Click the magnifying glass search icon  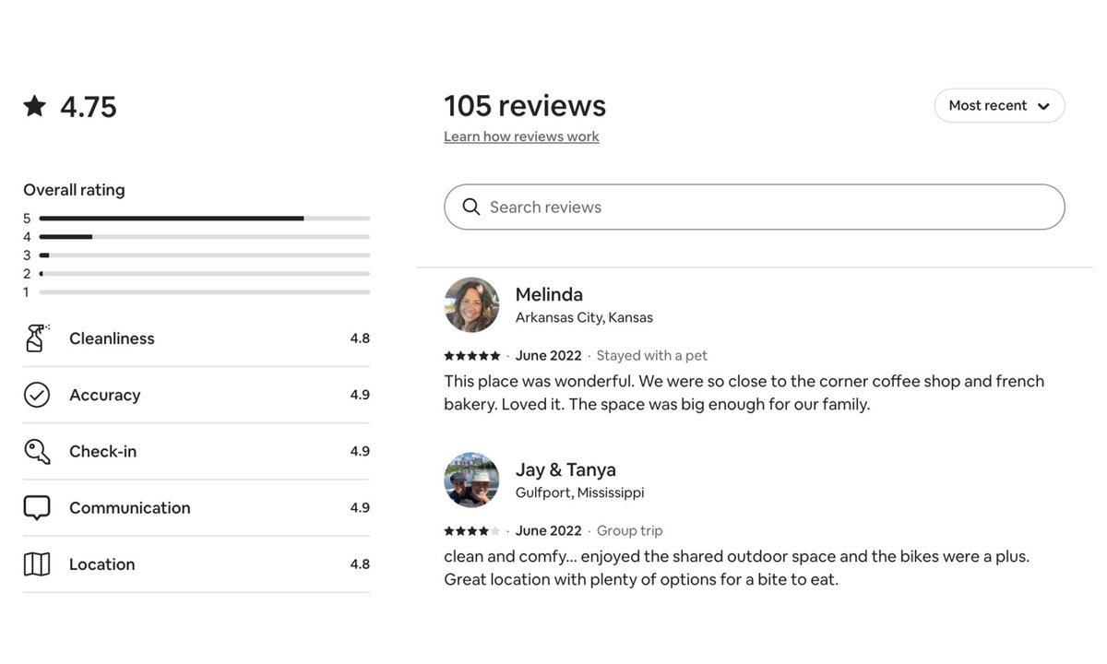(x=471, y=207)
